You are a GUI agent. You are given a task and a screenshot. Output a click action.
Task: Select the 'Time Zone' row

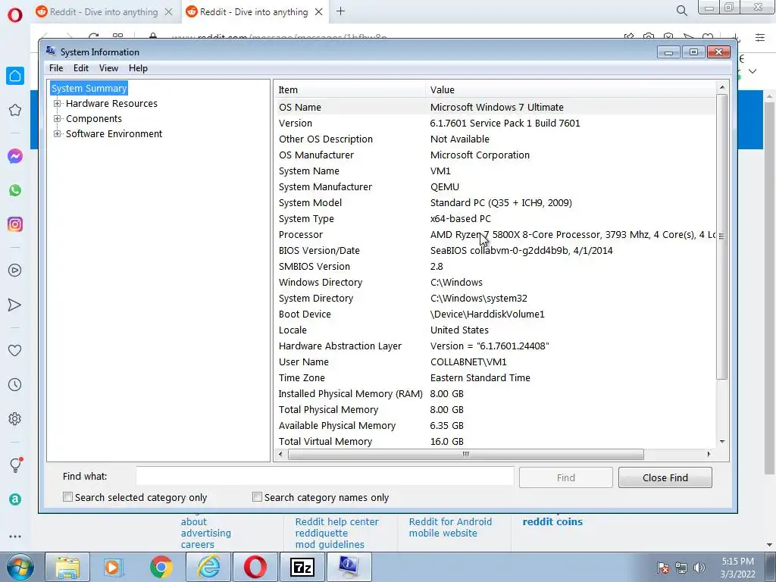coord(495,378)
